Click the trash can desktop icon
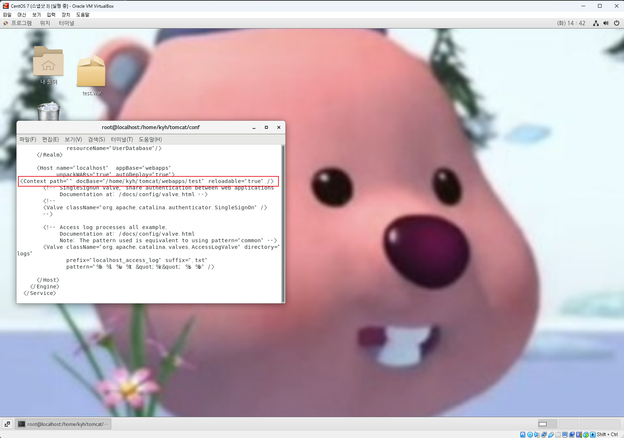This screenshot has height=438, width=624. click(48, 111)
